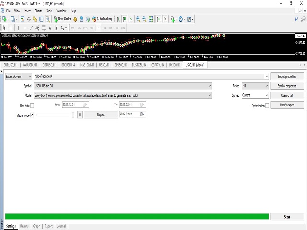Click the visual mode speed slider

coord(56,115)
